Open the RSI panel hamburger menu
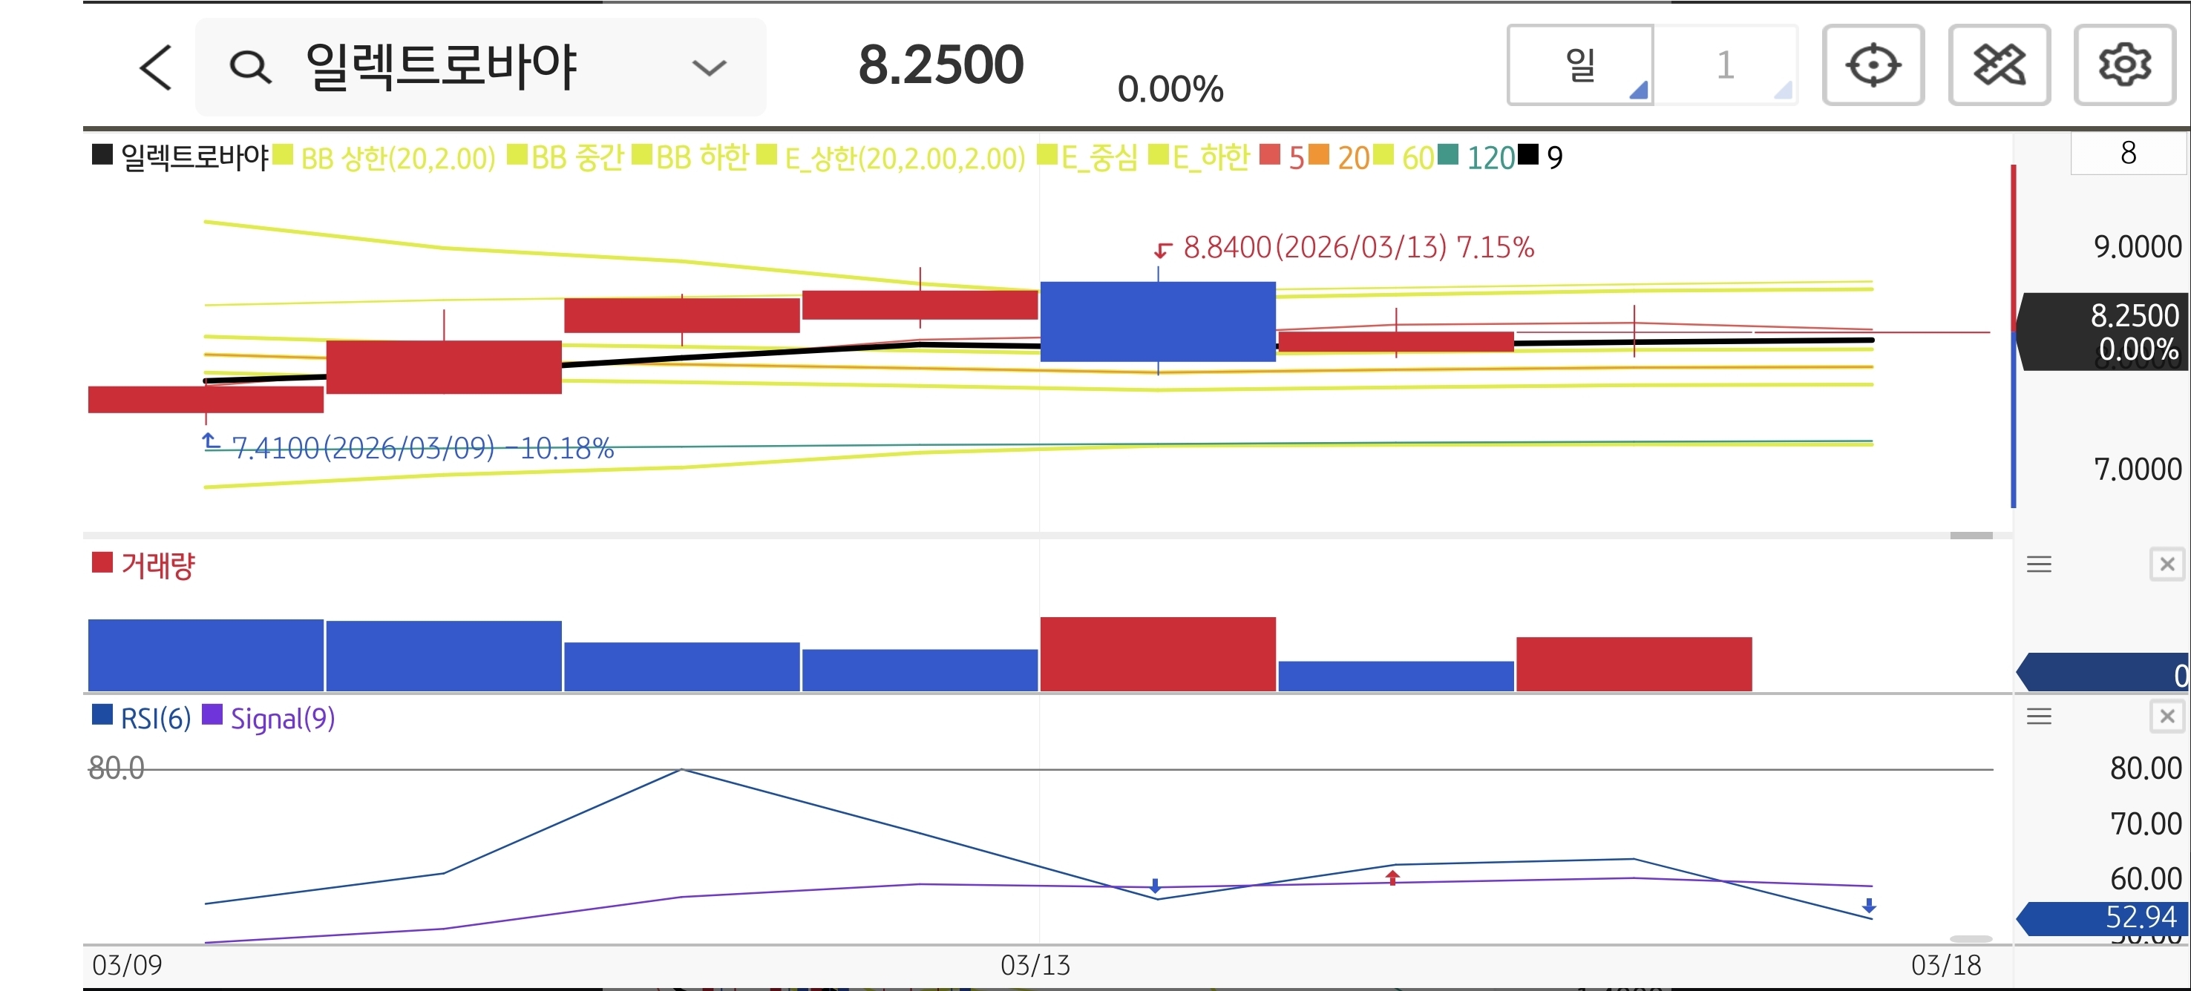Screen dimensions: 2191x991 2039,717
